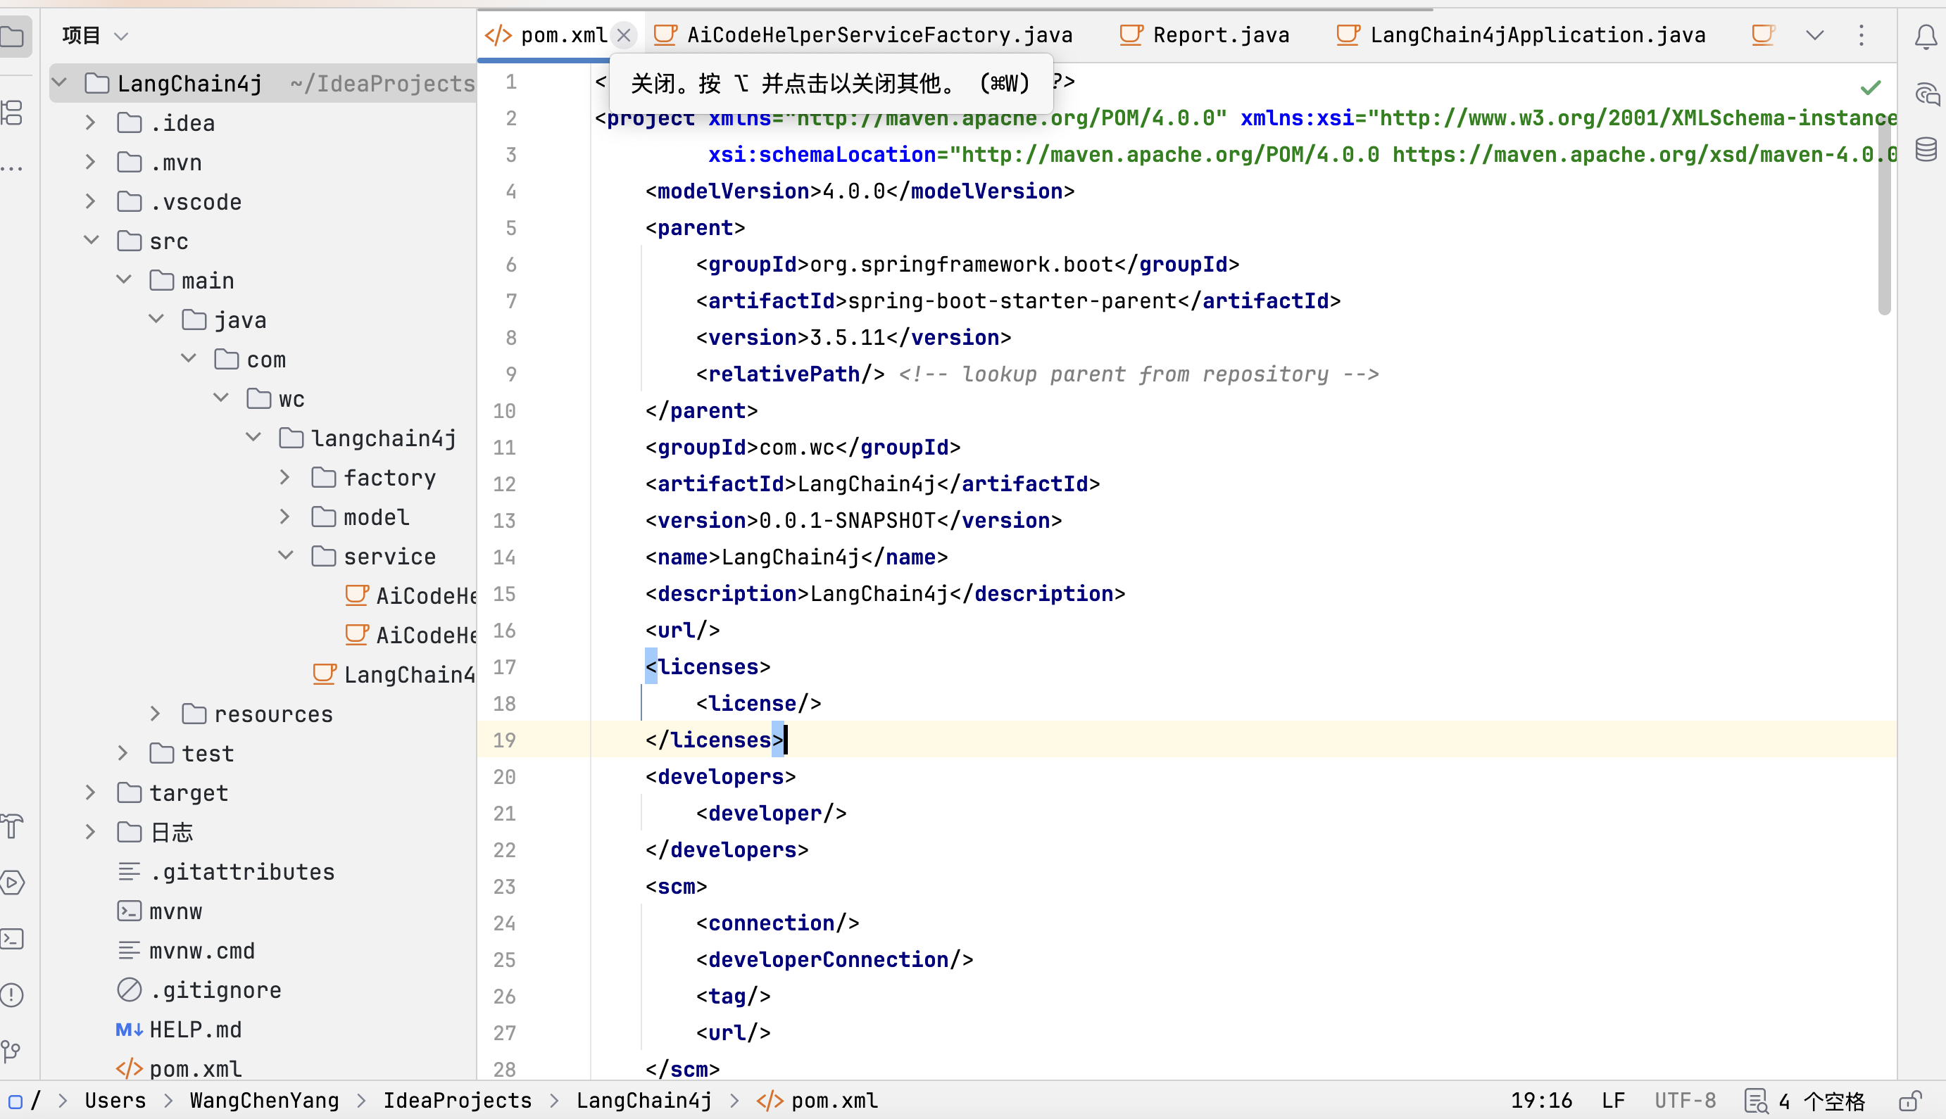Close the pom.xml tab
Viewport: 1946px width, 1119px height.
624,35
